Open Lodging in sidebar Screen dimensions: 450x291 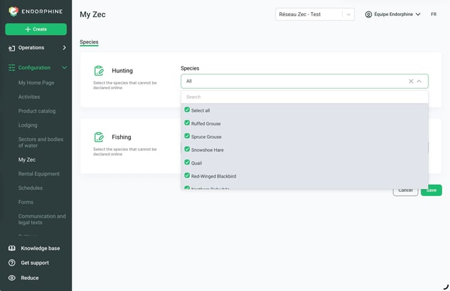point(28,125)
